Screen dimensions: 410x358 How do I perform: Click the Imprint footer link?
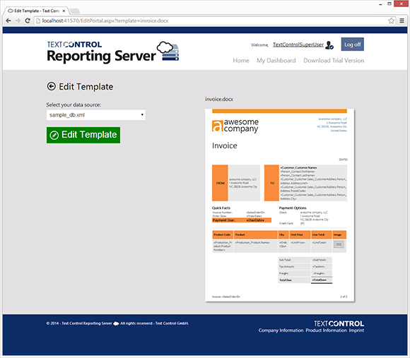[x=356, y=330]
